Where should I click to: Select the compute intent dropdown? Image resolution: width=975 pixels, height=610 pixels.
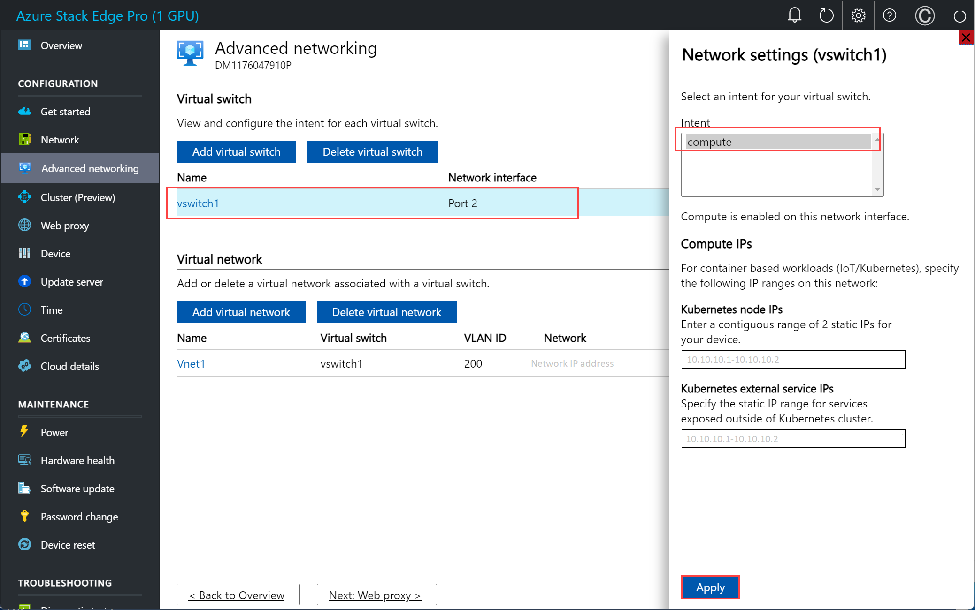pyautogui.click(x=779, y=142)
